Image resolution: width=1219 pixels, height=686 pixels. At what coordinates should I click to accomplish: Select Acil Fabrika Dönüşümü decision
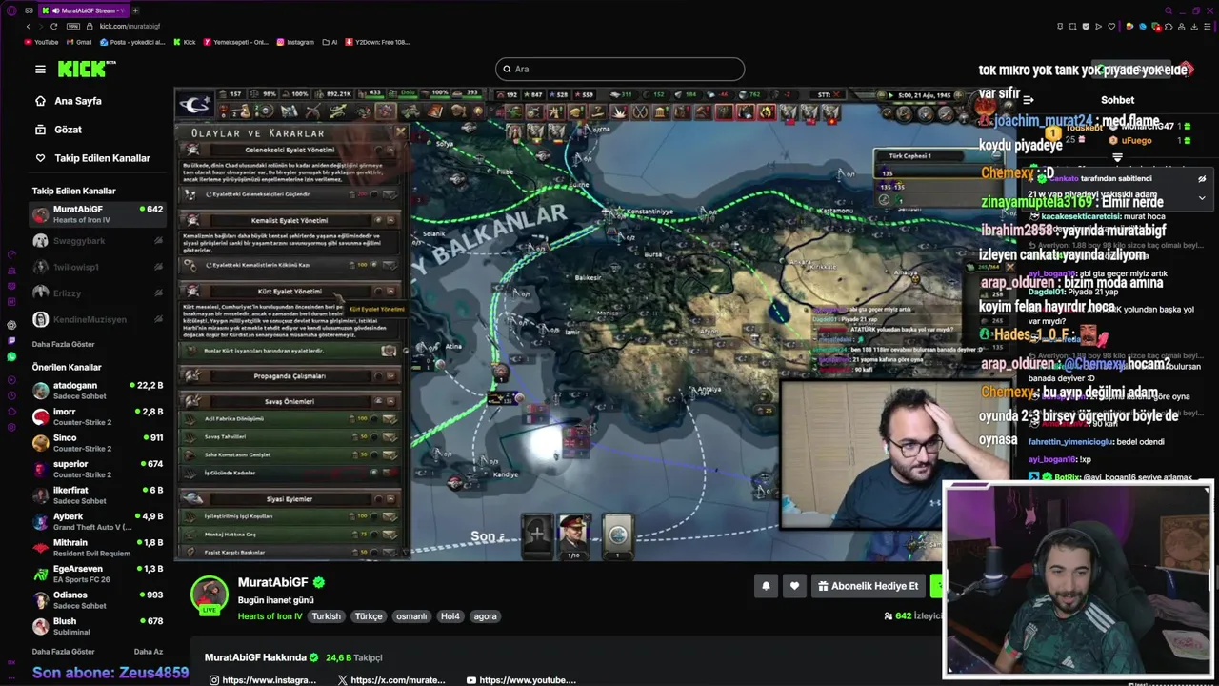tap(290, 419)
